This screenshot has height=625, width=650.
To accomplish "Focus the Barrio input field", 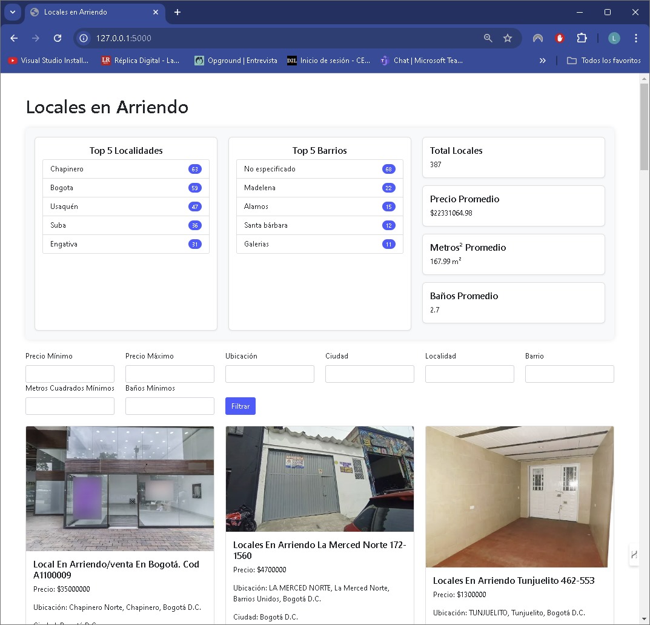I will [569, 374].
